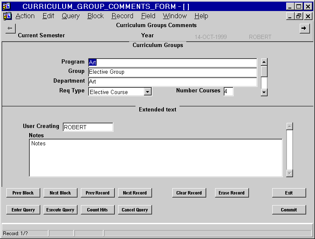Click the inner menu bar minimize button
This screenshot has height=239, width=315.
coord(290,16)
